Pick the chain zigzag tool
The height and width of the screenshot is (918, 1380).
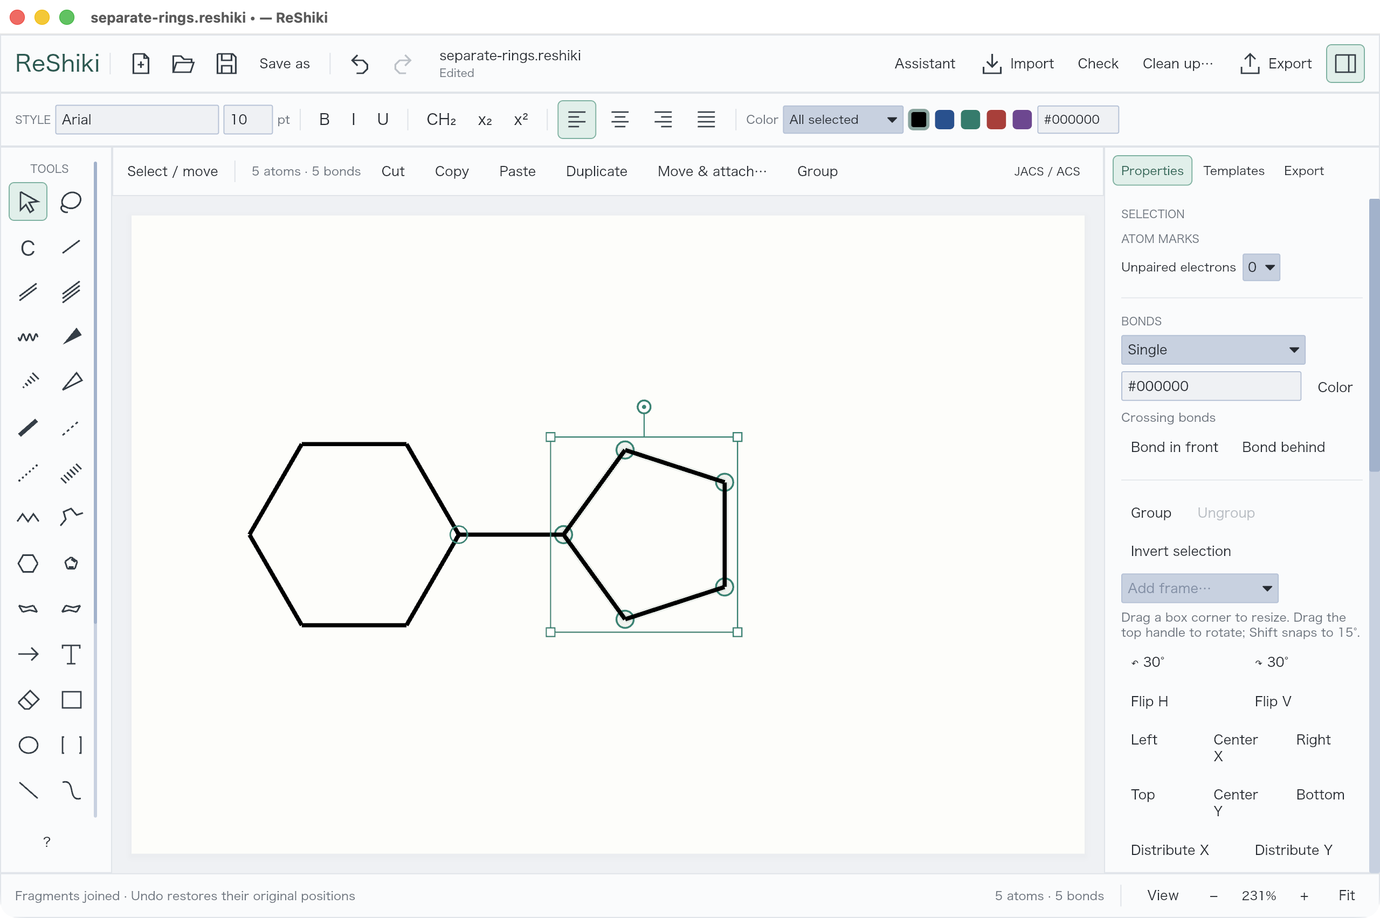coord(27,518)
